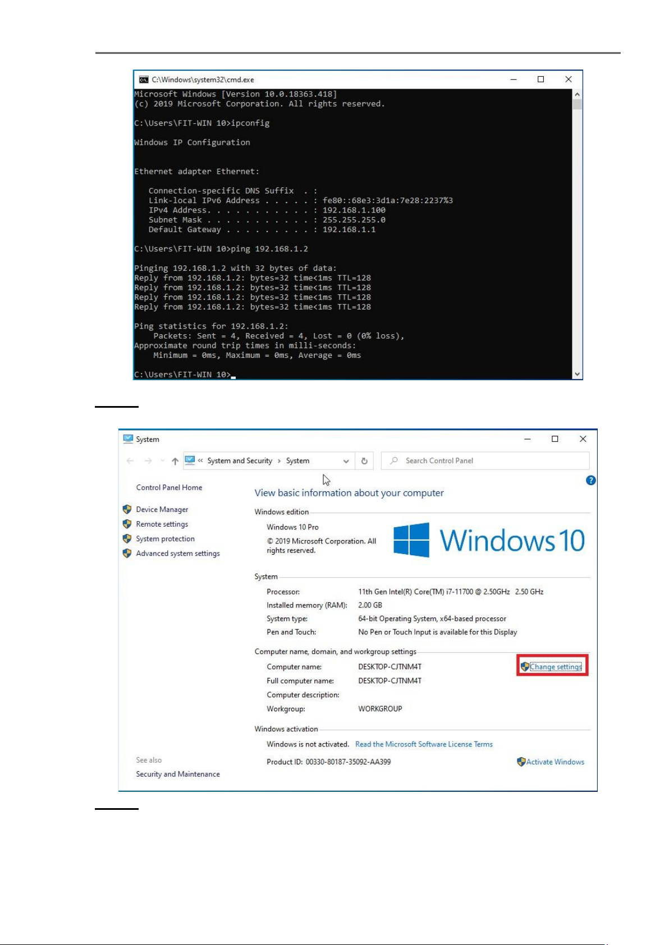Screen dimensions: 669x945
Task: Open the blue help question icon
Action: pos(590,480)
